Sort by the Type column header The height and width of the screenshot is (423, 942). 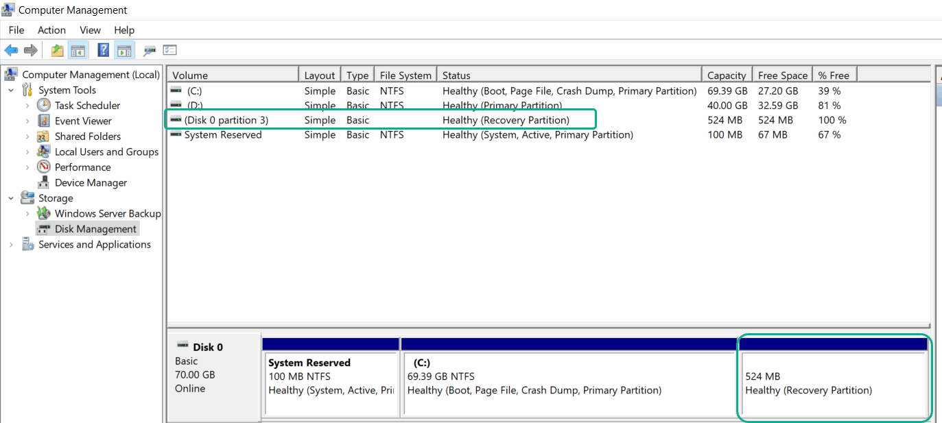pos(357,75)
